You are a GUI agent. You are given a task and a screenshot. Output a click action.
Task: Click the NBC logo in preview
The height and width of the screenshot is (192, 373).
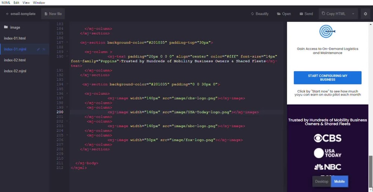tap(327, 167)
